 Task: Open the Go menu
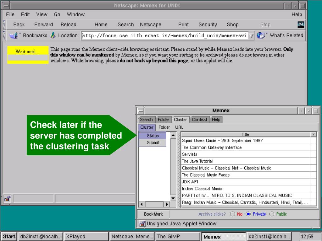point(57,14)
